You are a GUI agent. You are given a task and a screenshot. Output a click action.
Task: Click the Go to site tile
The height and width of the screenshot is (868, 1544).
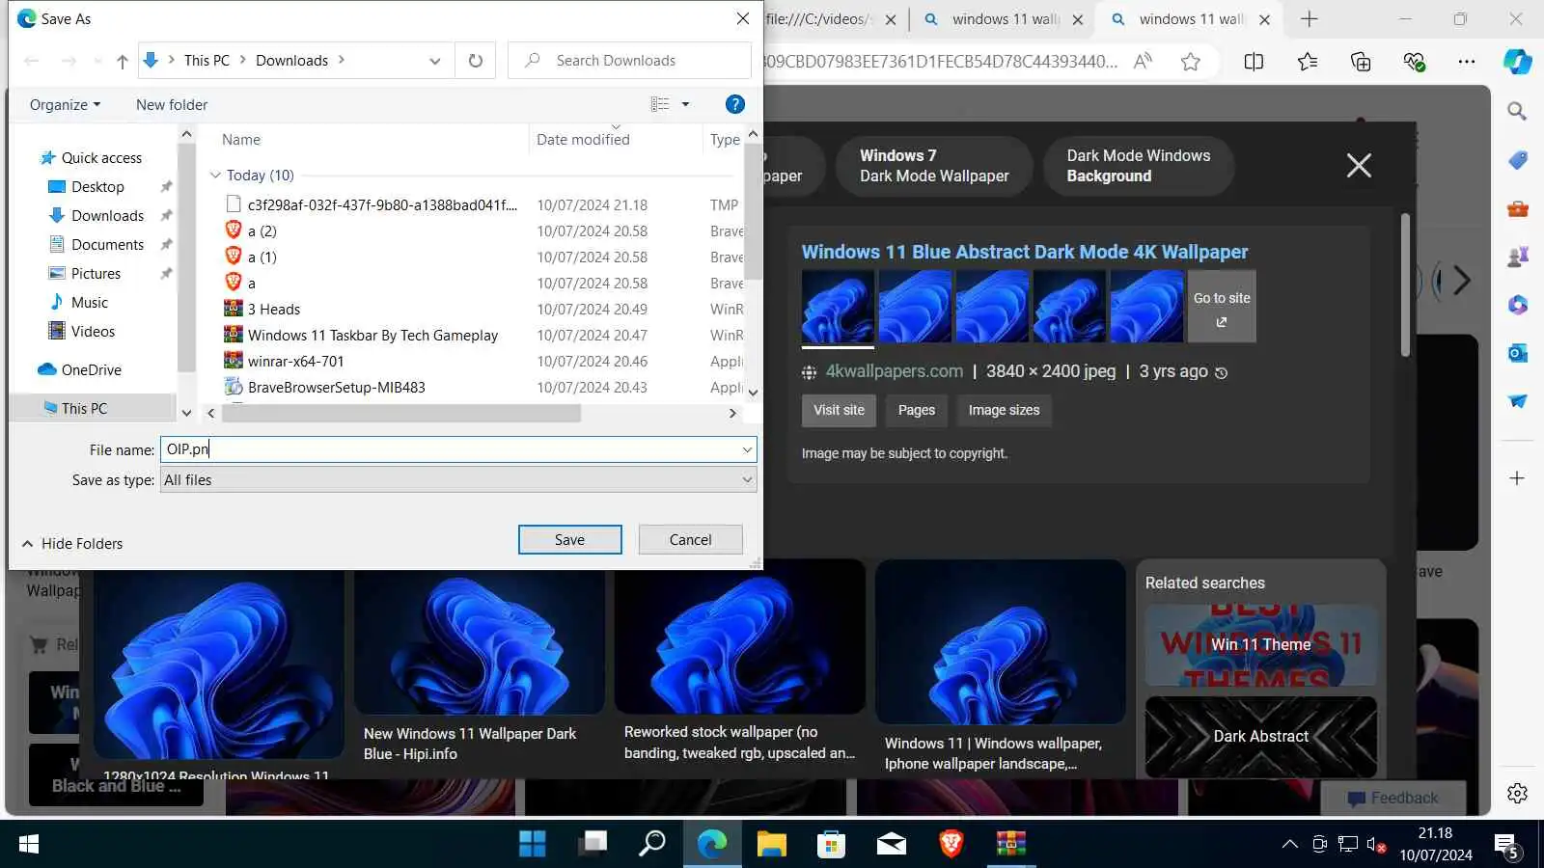pos(1222,306)
